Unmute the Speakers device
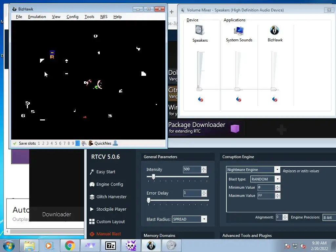The height and width of the screenshot is (252, 336). click(x=200, y=99)
